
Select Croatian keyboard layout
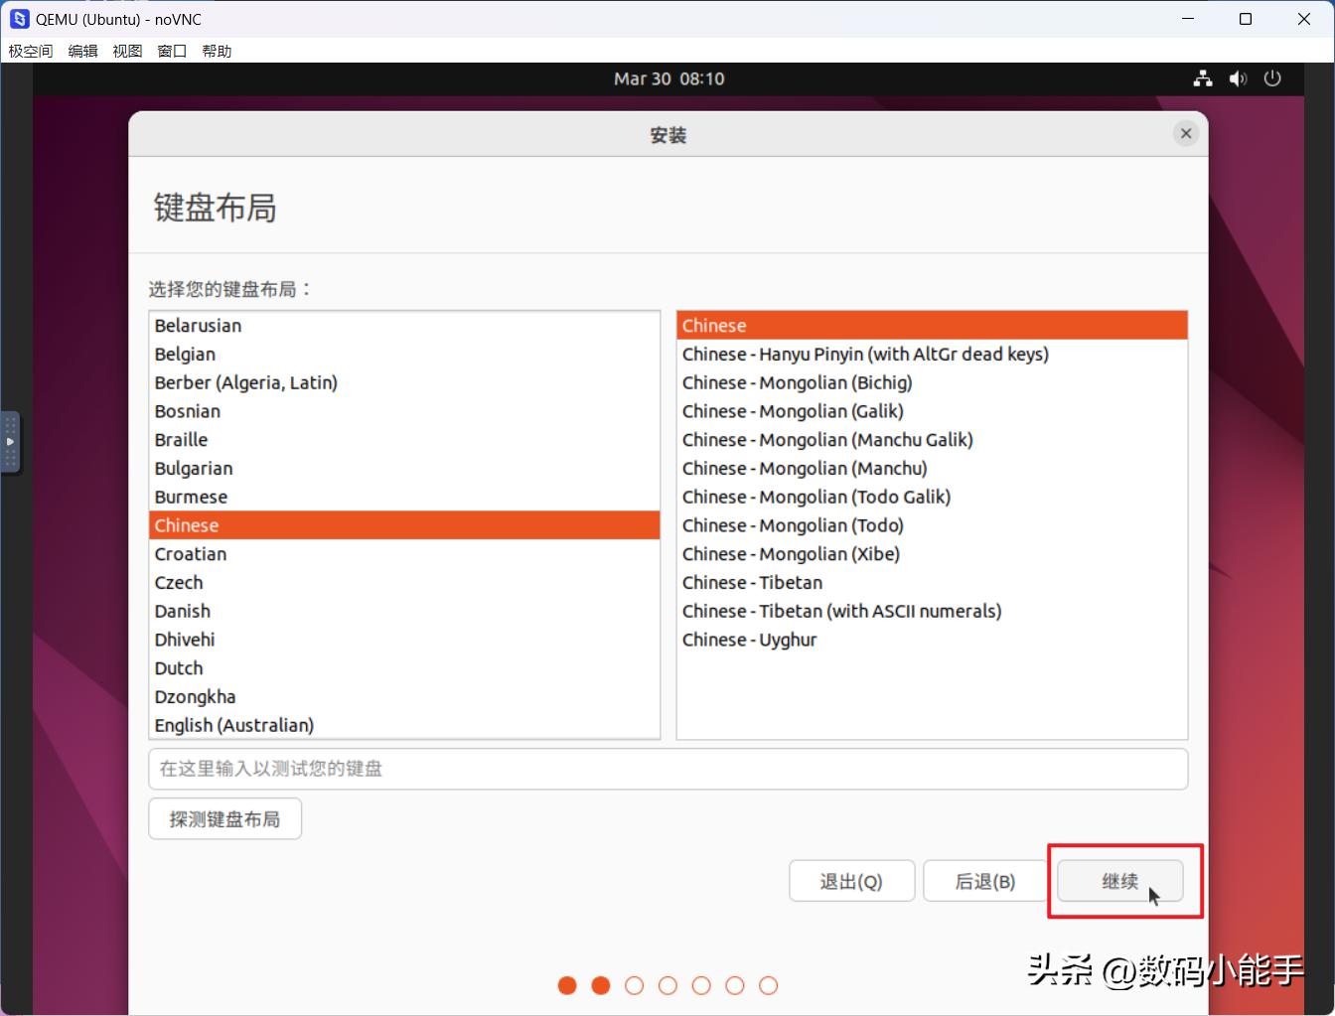(405, 554)
